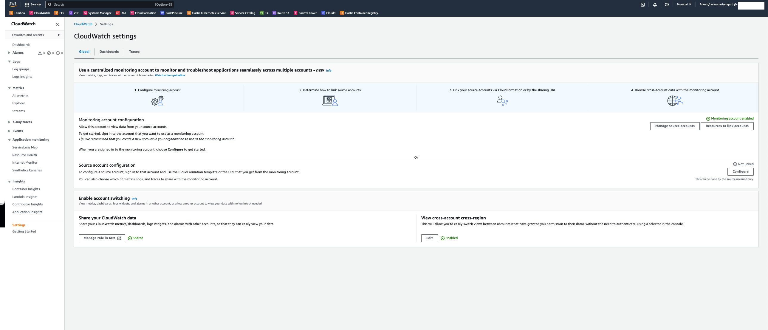Open the EC2 shortcut in favorites bar
768x330 pixels.
point(59,13)
